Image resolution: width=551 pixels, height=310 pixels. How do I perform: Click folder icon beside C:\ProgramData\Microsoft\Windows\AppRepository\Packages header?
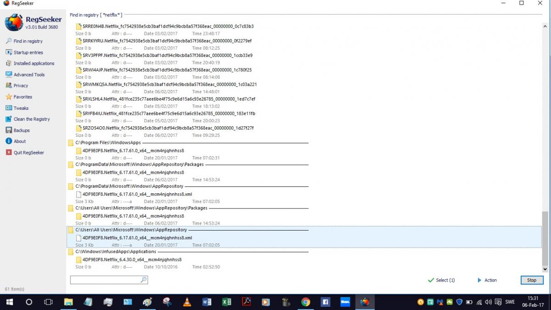[71, 164]
